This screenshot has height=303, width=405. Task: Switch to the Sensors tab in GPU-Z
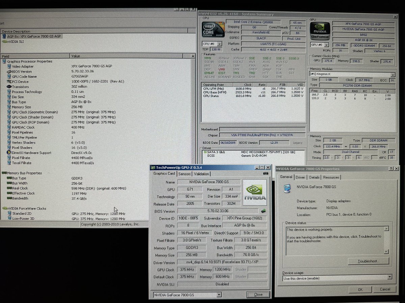185,174
